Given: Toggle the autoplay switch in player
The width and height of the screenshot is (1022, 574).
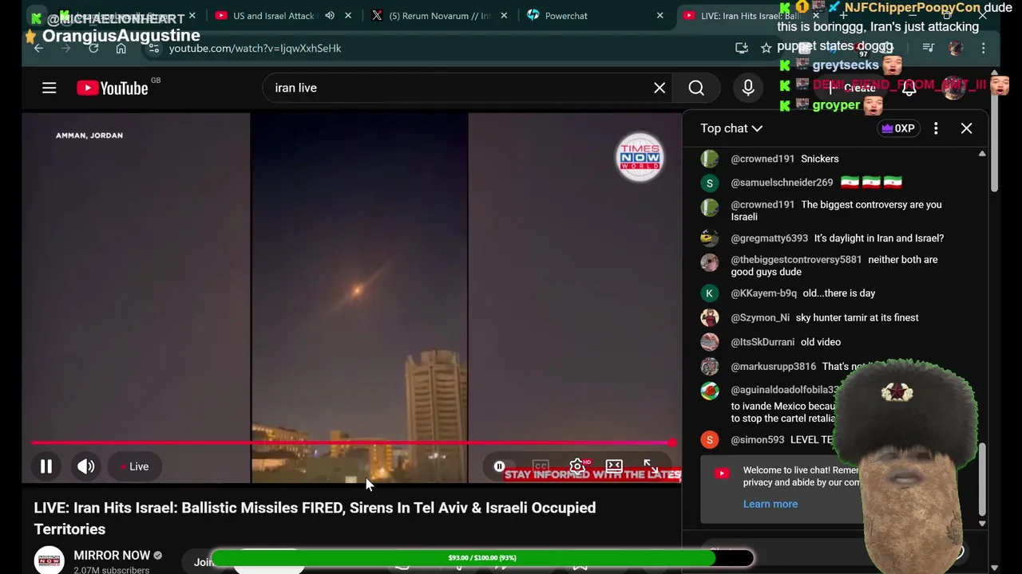Looking at the screenshot, I should (500, 466).
